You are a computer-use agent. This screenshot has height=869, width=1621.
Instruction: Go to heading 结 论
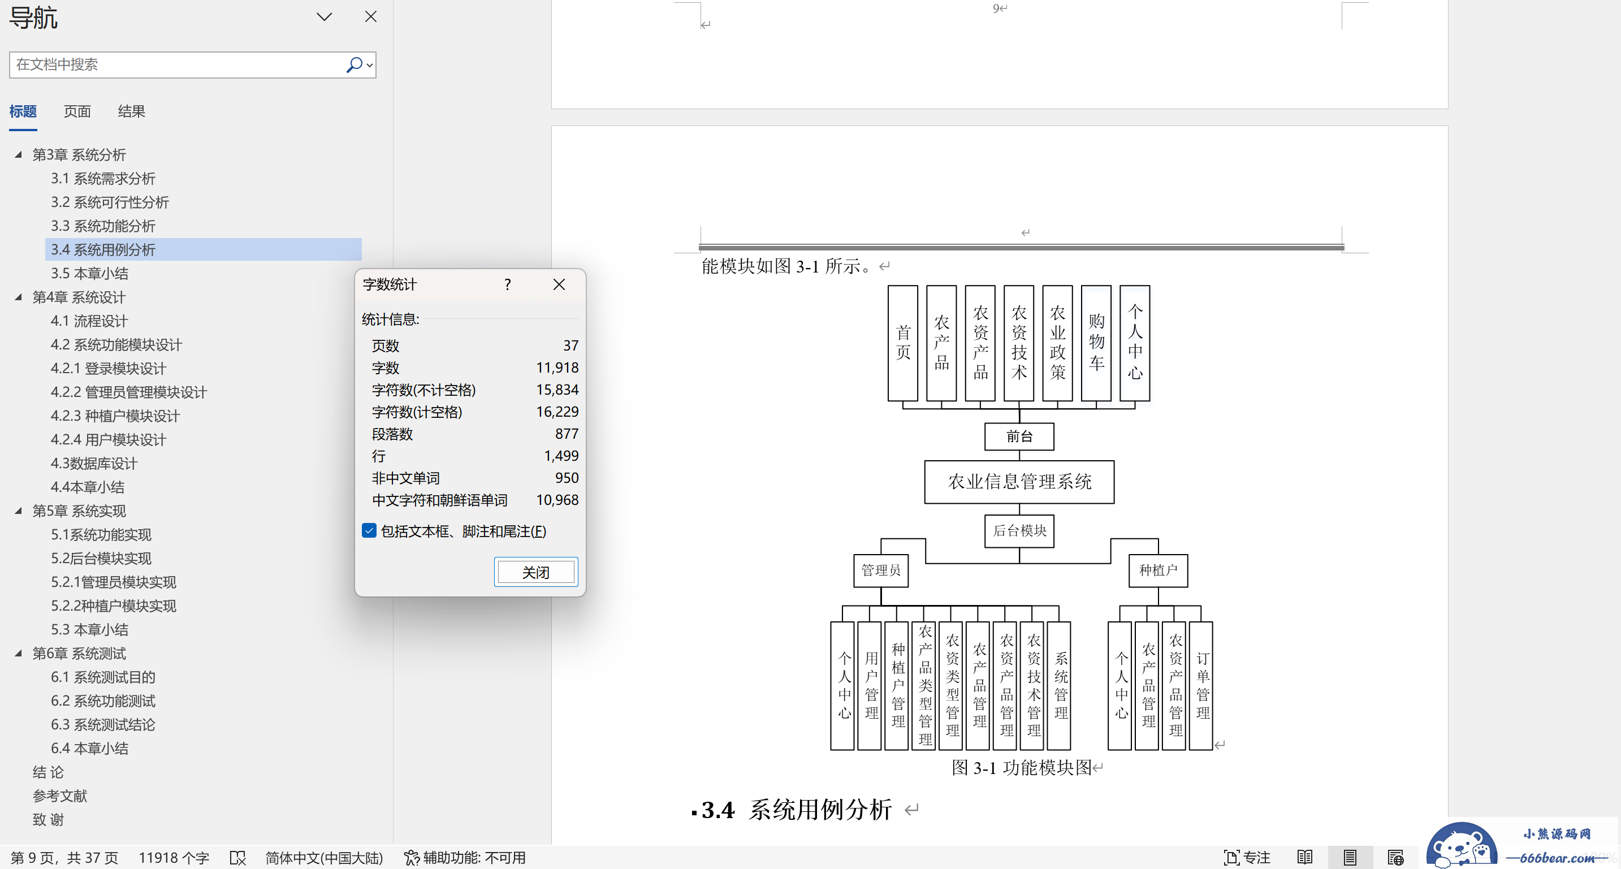click(x=49, y=772)
